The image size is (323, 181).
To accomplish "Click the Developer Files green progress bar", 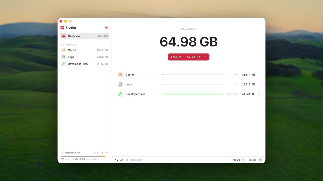I will click(x=192, y=94).
